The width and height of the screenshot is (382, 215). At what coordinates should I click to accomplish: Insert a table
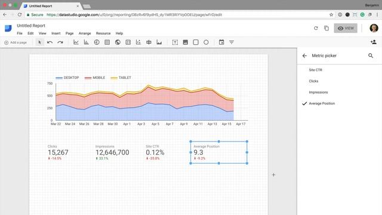(x=107, y=42)
